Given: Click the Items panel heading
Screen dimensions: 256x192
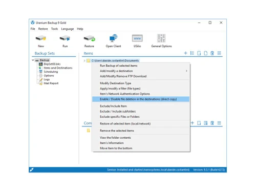Looking at the screenshot, I should (x=88, y=53).
